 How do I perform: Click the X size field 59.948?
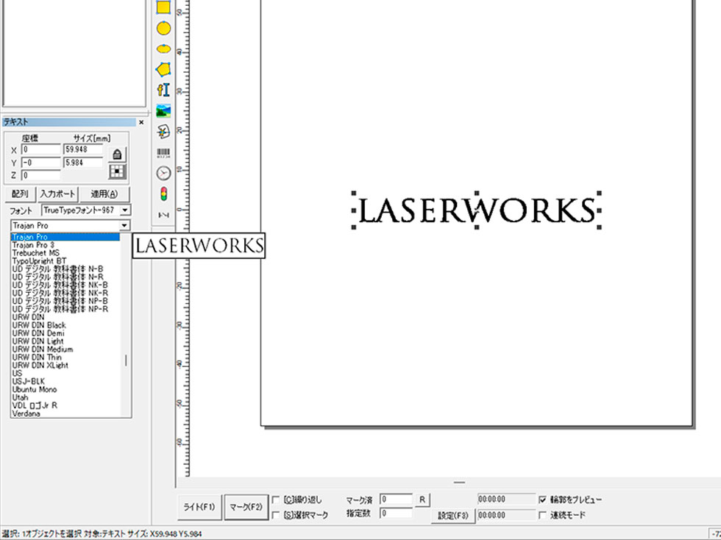[x=83, y=149]
